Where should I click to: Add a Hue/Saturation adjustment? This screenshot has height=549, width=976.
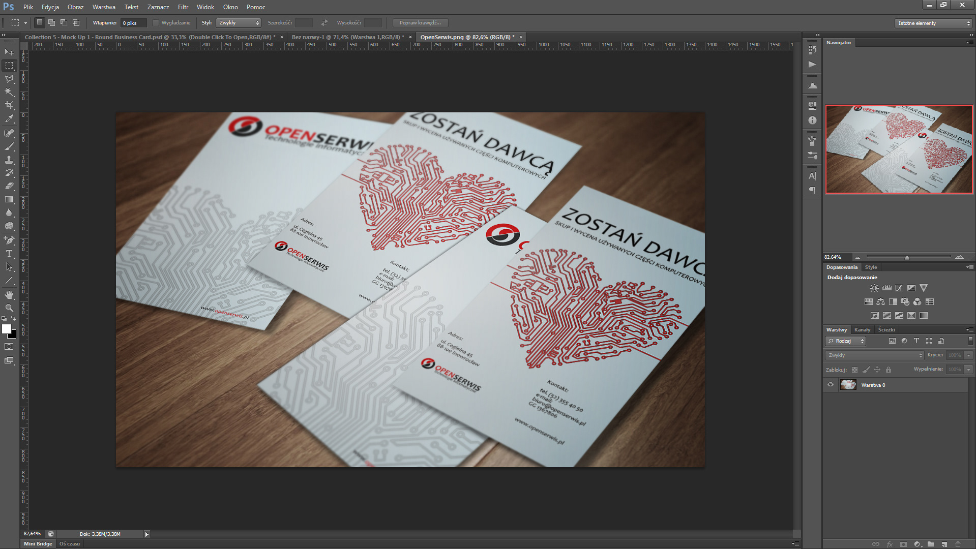point(868,301)
